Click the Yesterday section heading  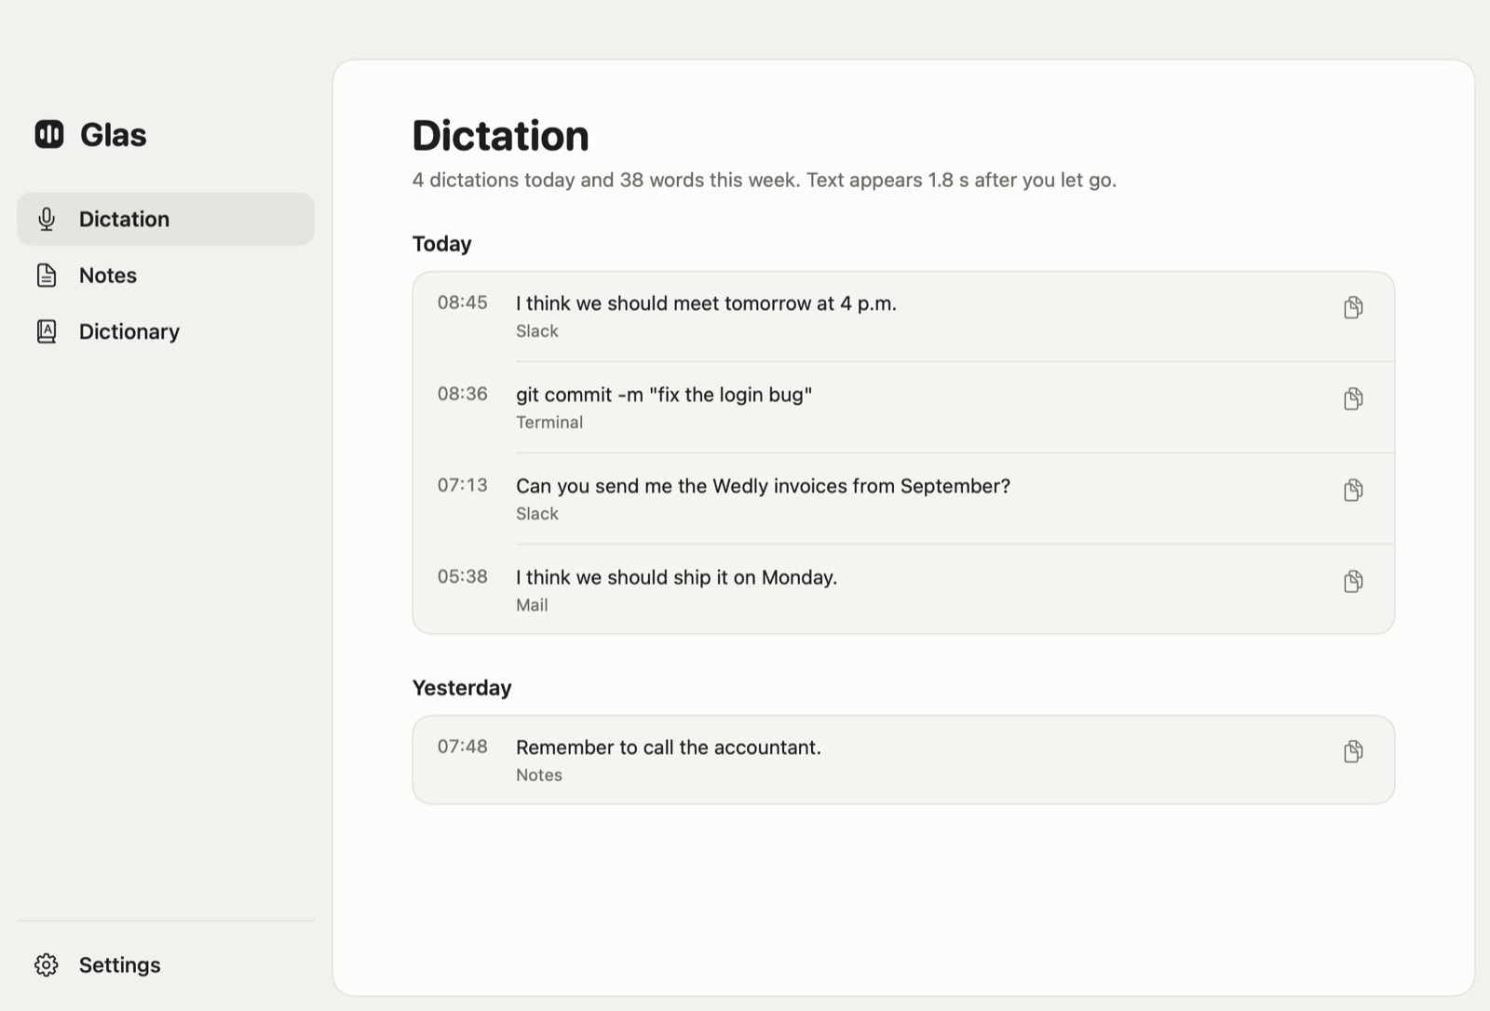462,688
